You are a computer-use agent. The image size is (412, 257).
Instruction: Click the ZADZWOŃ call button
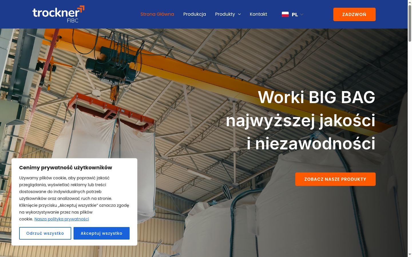click(354, 14)
